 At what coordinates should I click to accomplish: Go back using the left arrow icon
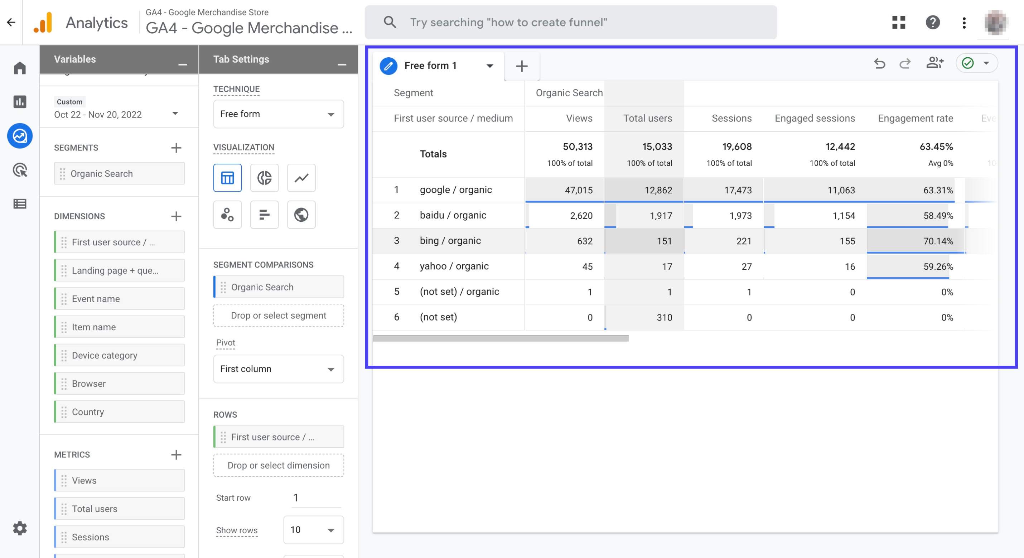(11, 22)
